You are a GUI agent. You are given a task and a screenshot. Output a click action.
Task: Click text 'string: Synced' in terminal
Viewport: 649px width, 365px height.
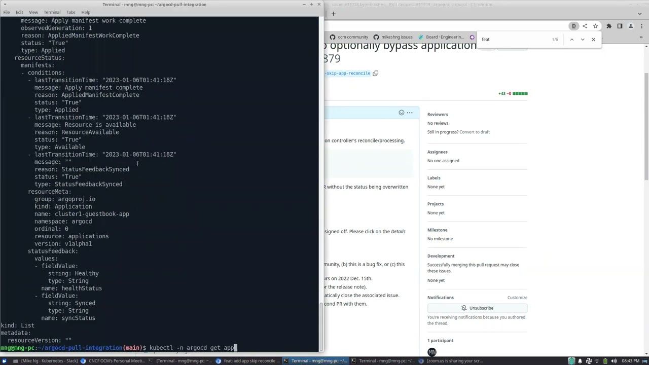click(71, 303)
